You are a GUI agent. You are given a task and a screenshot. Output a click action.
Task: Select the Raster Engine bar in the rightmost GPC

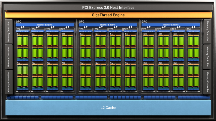click(171, 25)
